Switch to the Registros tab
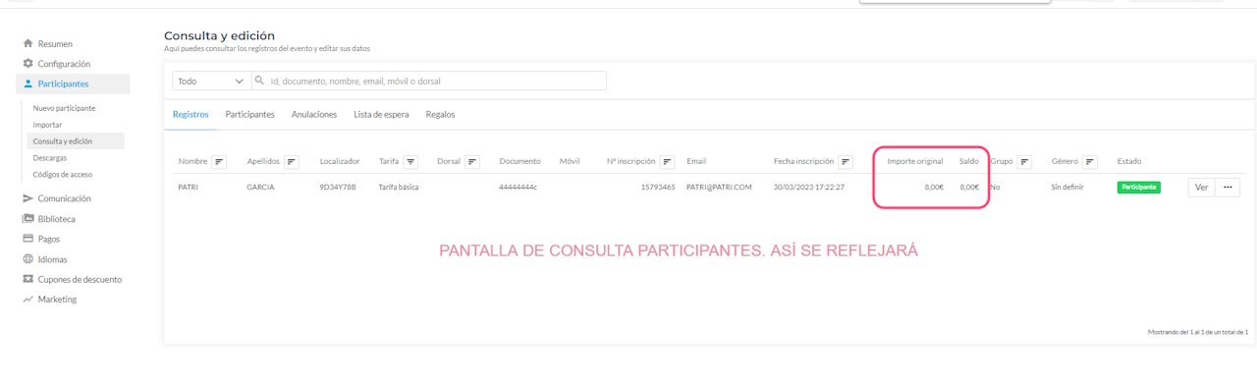This screenshot has width=1257, height=386. click(x=191, y=115)
